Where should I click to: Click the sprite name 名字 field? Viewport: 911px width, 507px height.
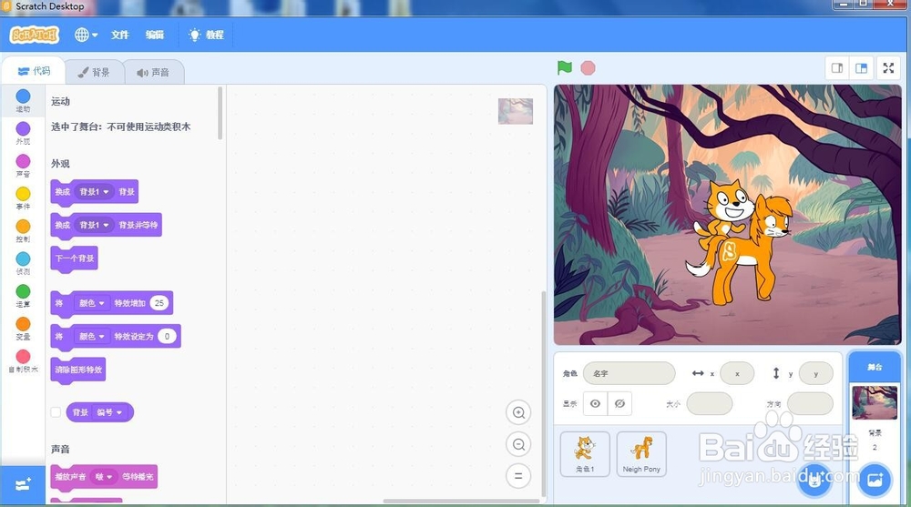click(630, 373)
